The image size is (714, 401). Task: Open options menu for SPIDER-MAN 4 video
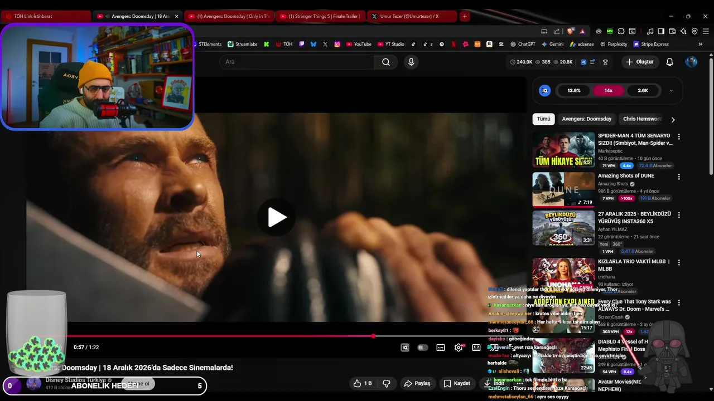[679, 136]
